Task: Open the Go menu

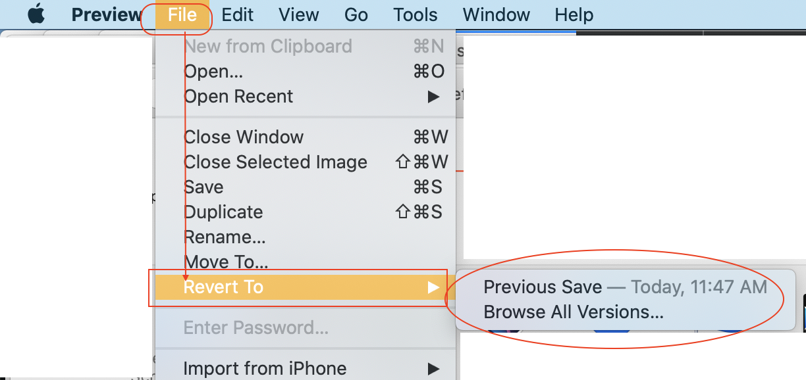Action: click(x=356, y=14)
